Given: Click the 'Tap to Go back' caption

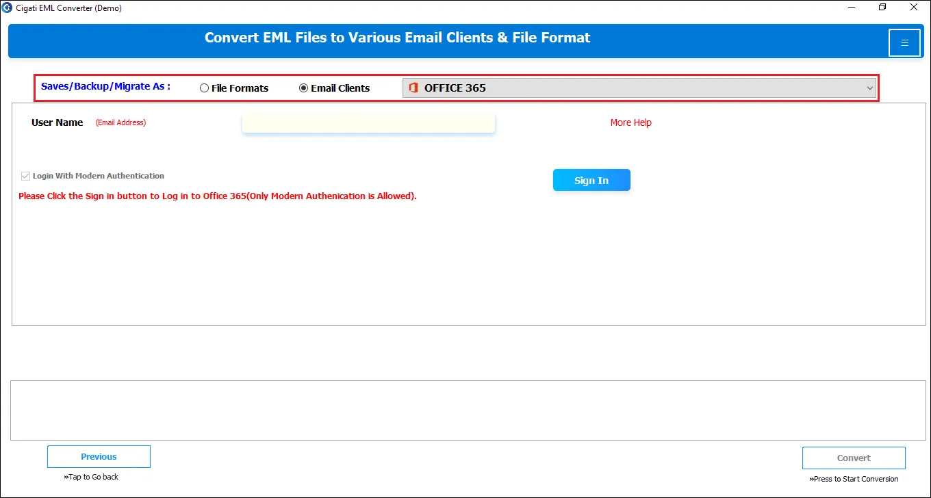Looking at the screenshot, I should point(91,477).
